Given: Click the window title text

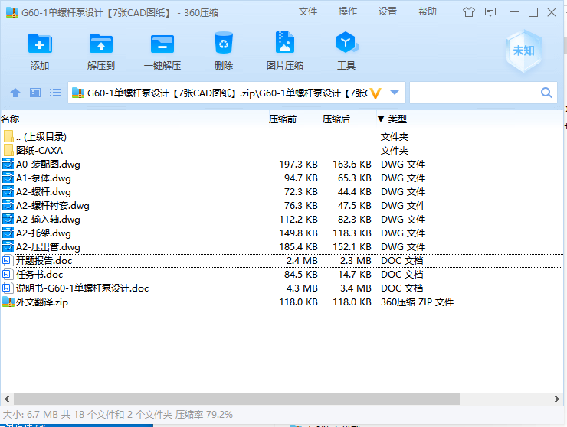Looking at the screenshot, I should coord(120,13).
